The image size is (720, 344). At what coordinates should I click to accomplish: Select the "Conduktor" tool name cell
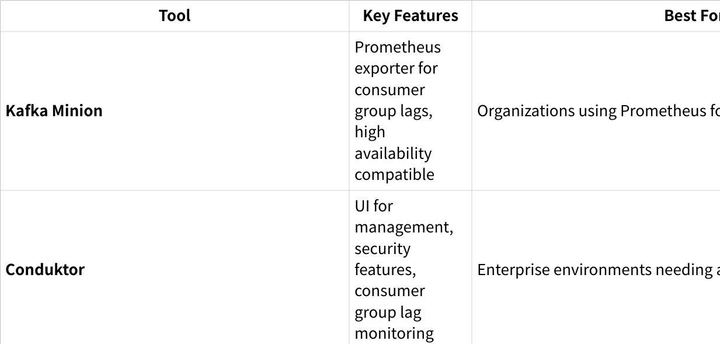pos(45,269)
